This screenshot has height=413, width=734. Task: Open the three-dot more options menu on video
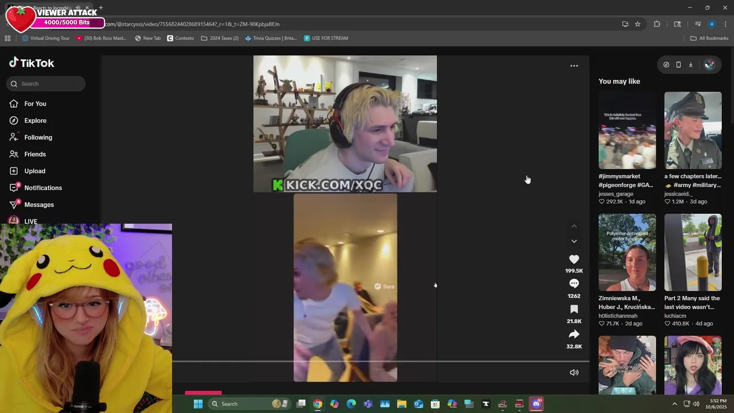(574, 66)
